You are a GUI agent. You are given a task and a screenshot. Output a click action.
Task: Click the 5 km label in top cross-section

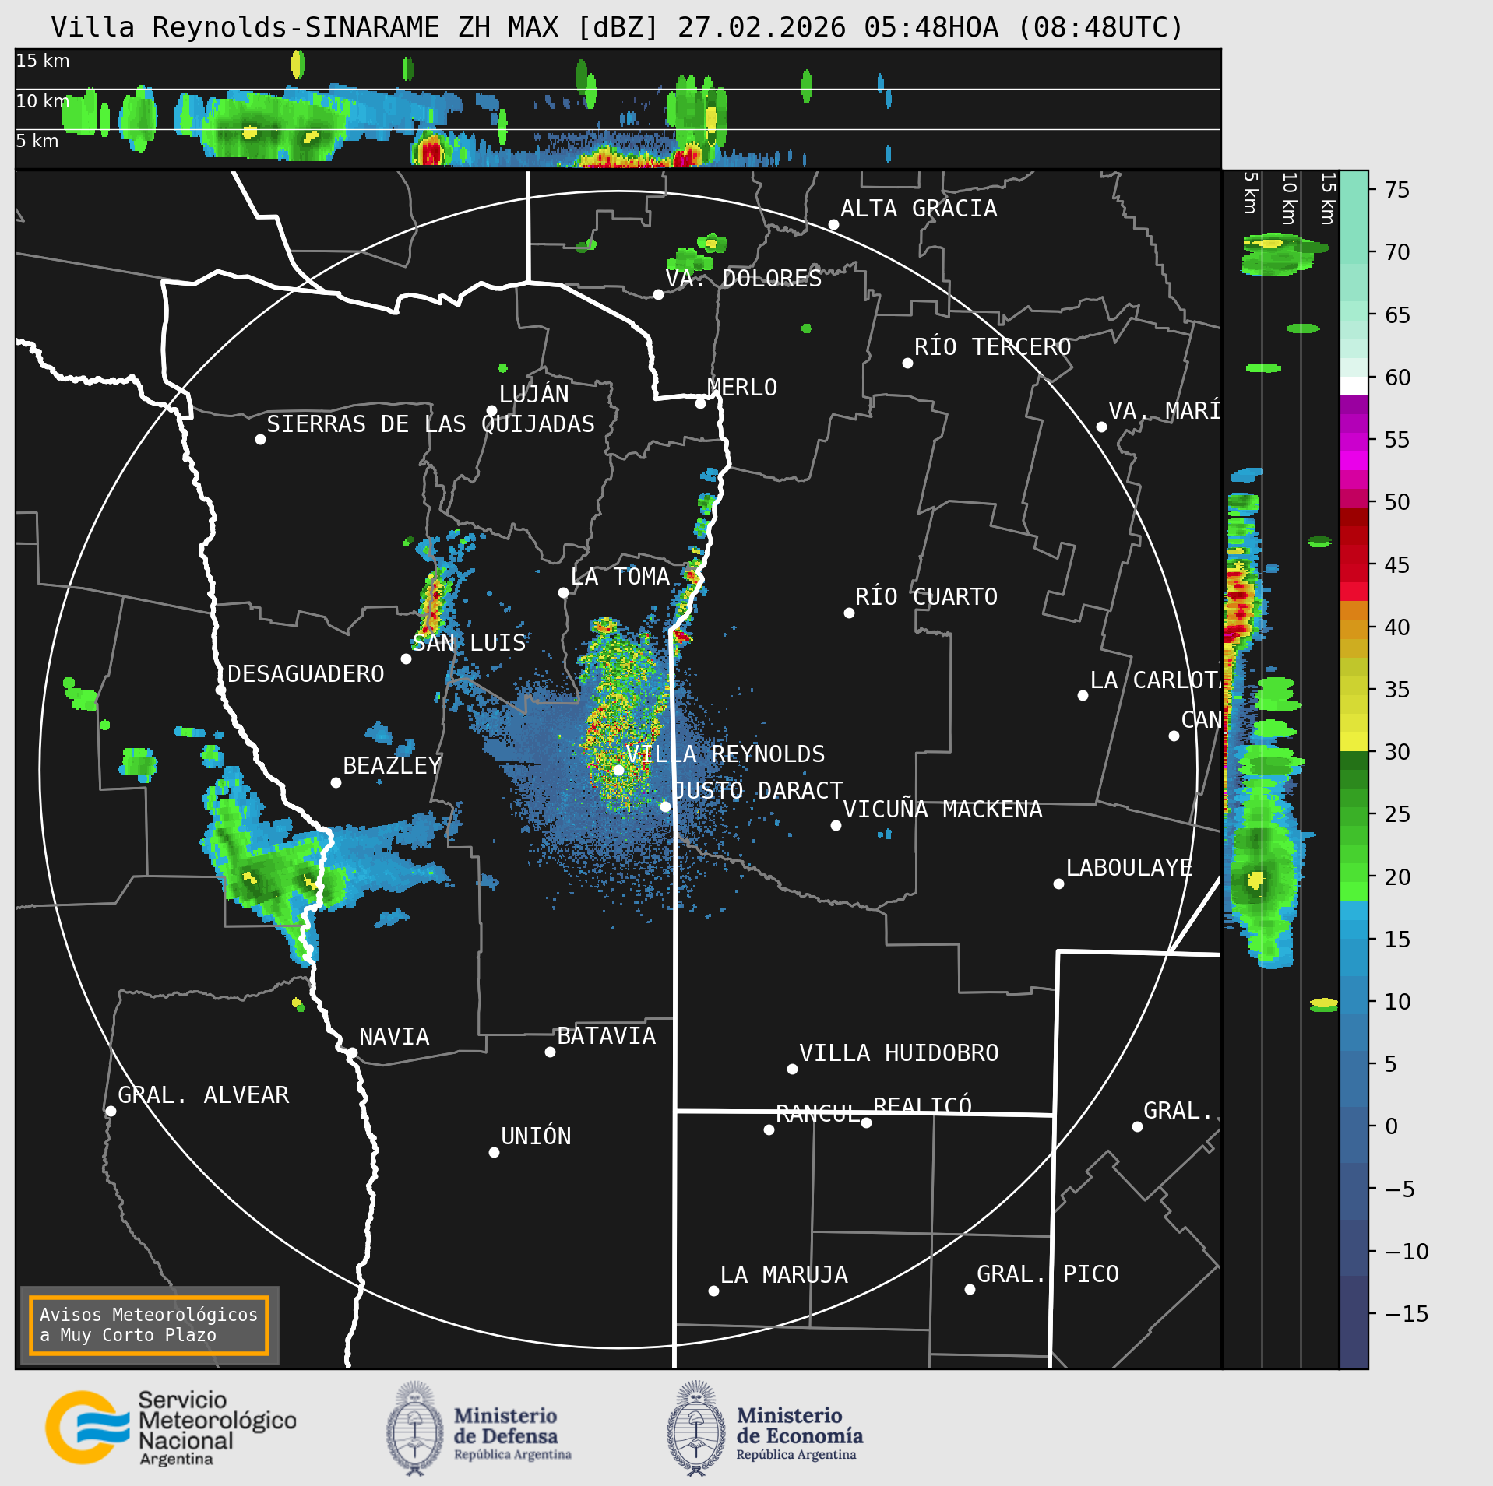click(x=37, y=141)
